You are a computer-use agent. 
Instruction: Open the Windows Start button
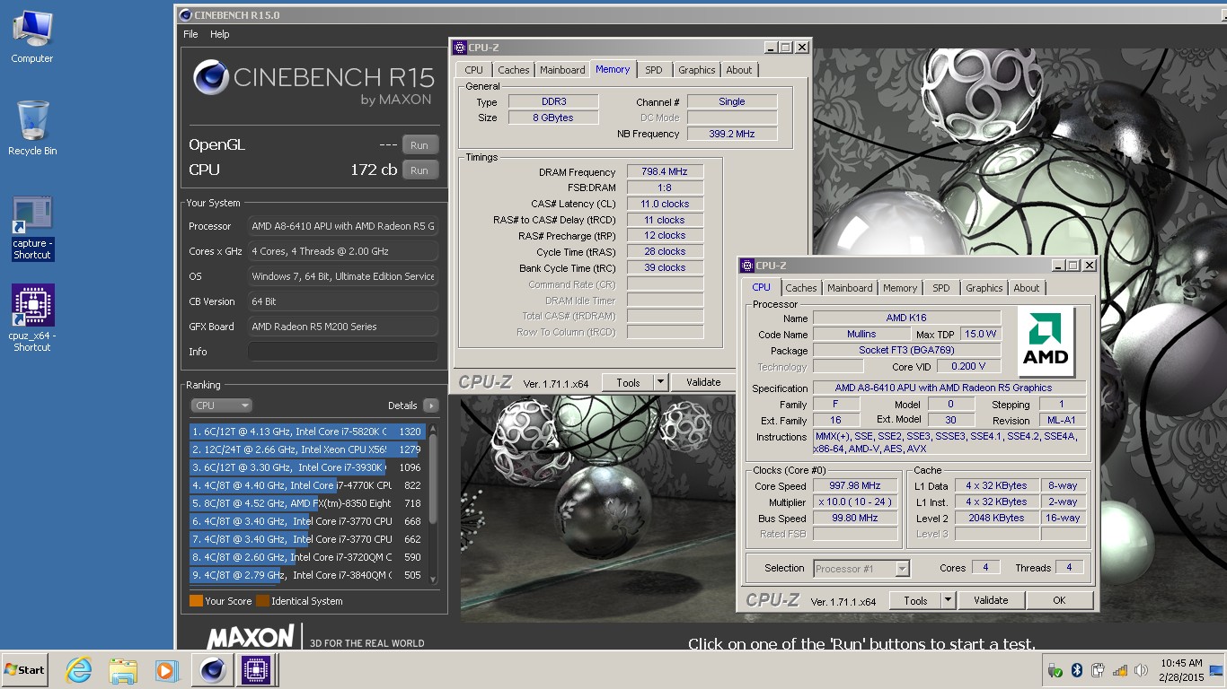tap(24, 670)
